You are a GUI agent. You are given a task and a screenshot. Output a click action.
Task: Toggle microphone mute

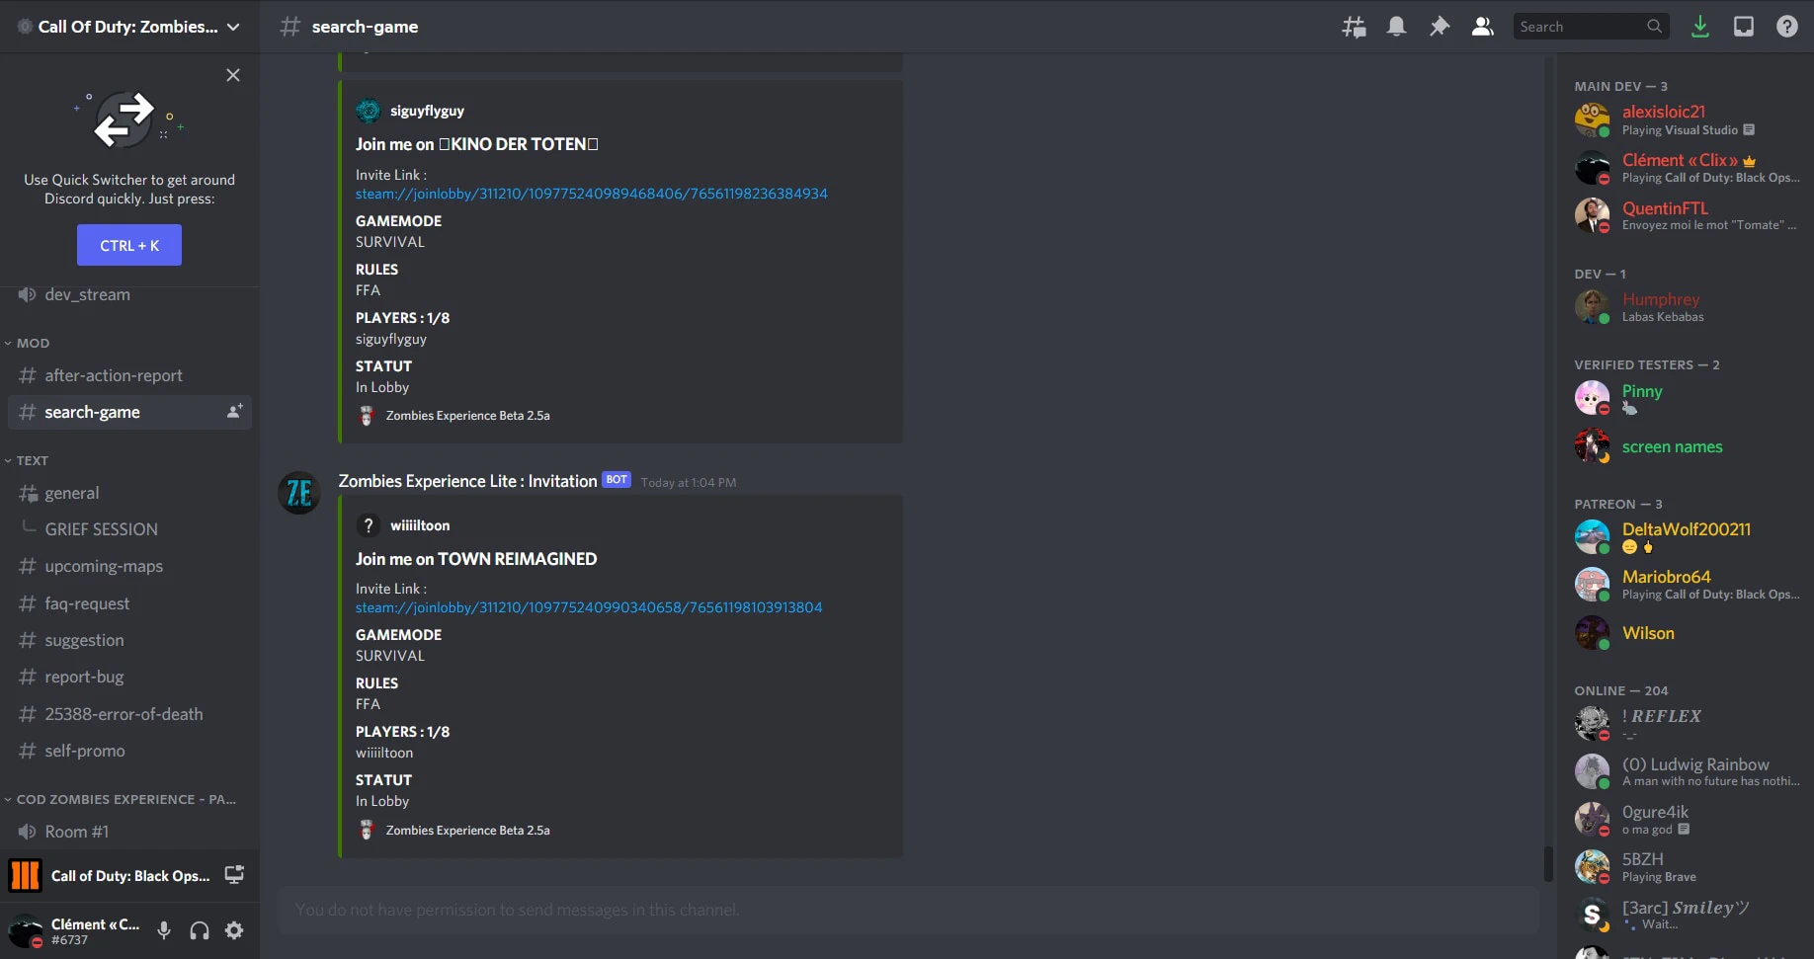pos(164,930)
